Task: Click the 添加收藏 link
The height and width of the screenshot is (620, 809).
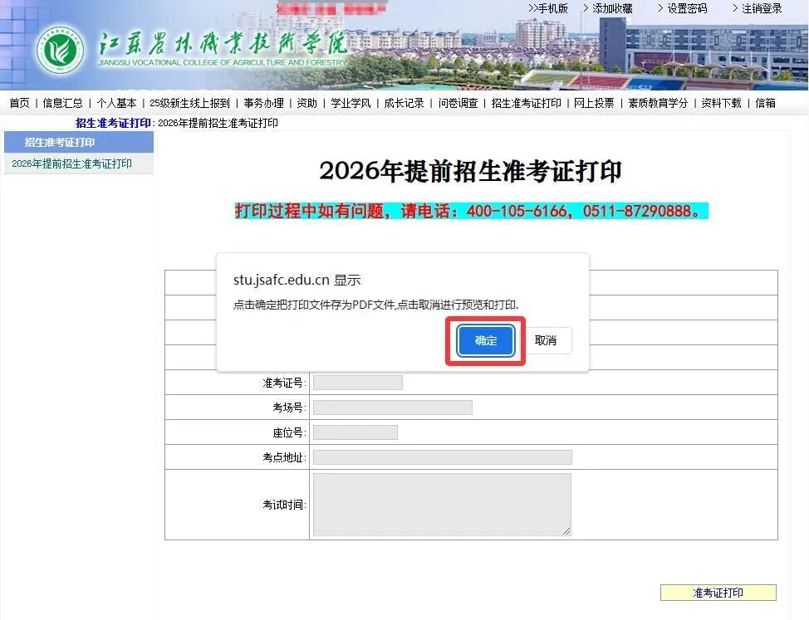Action: pos(612,8)
